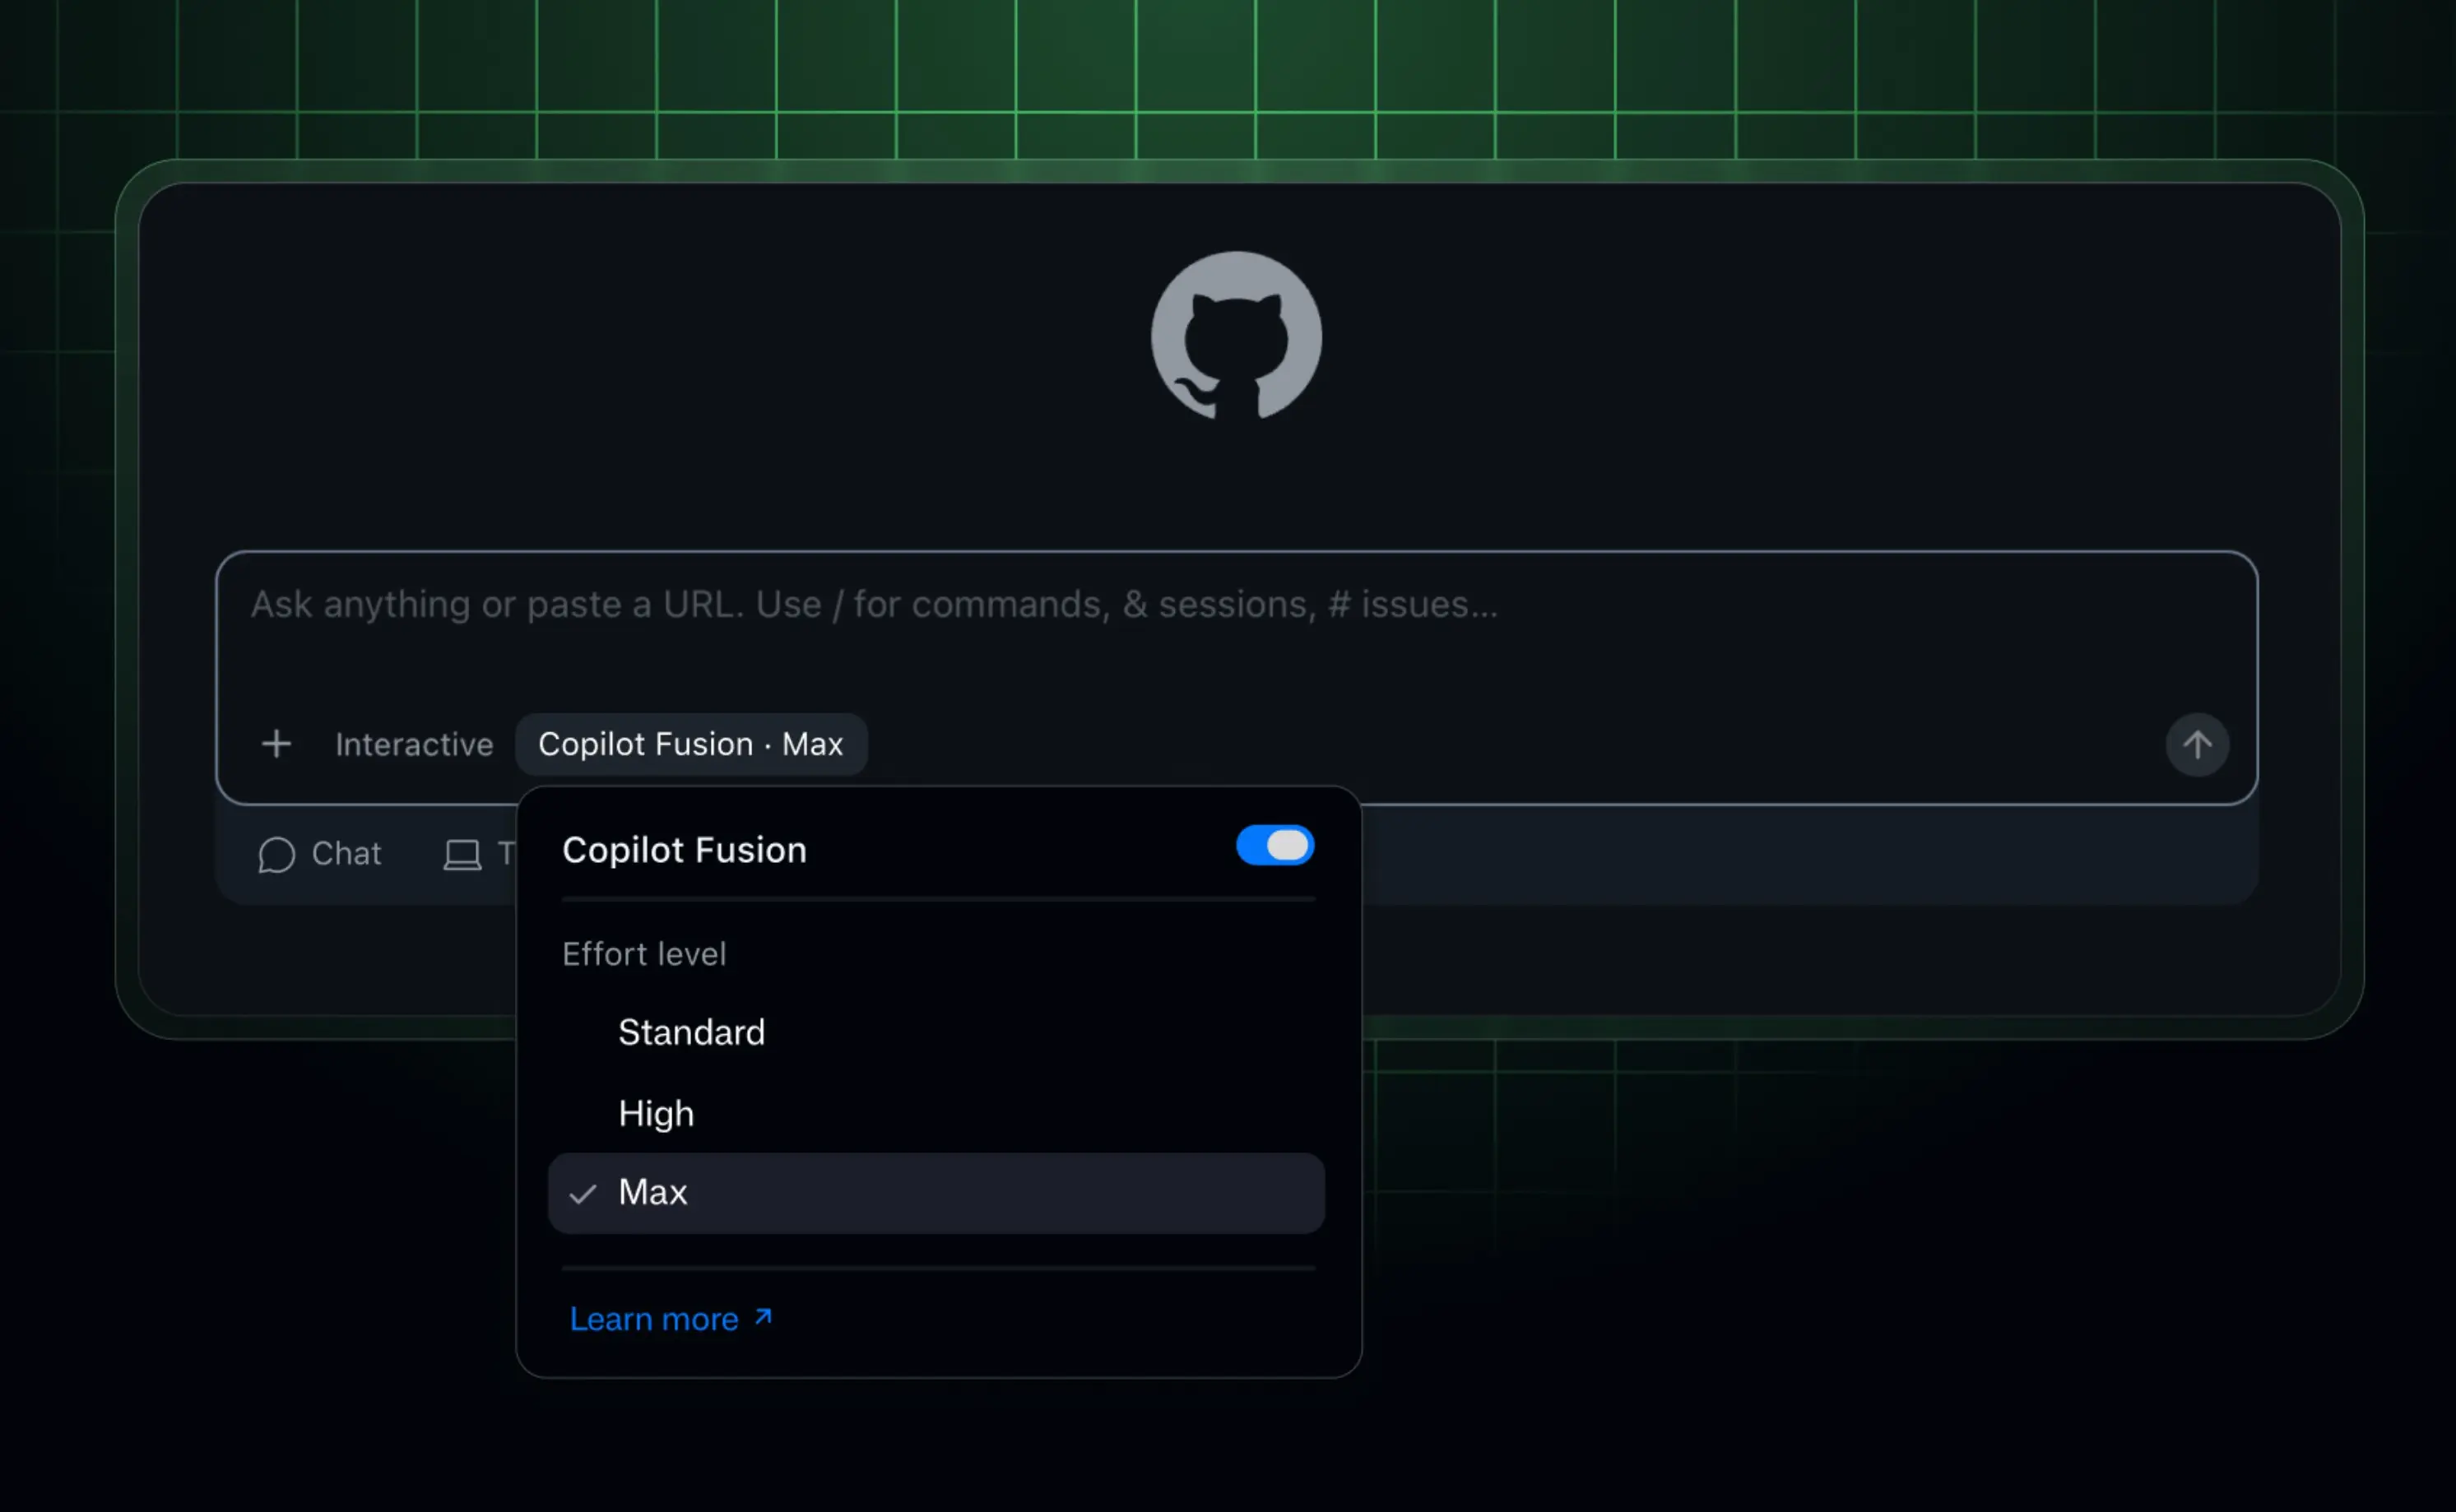Screen dimensions: 2456x1512
Task: Click the Effort level heading text
Action: [644, 954]
